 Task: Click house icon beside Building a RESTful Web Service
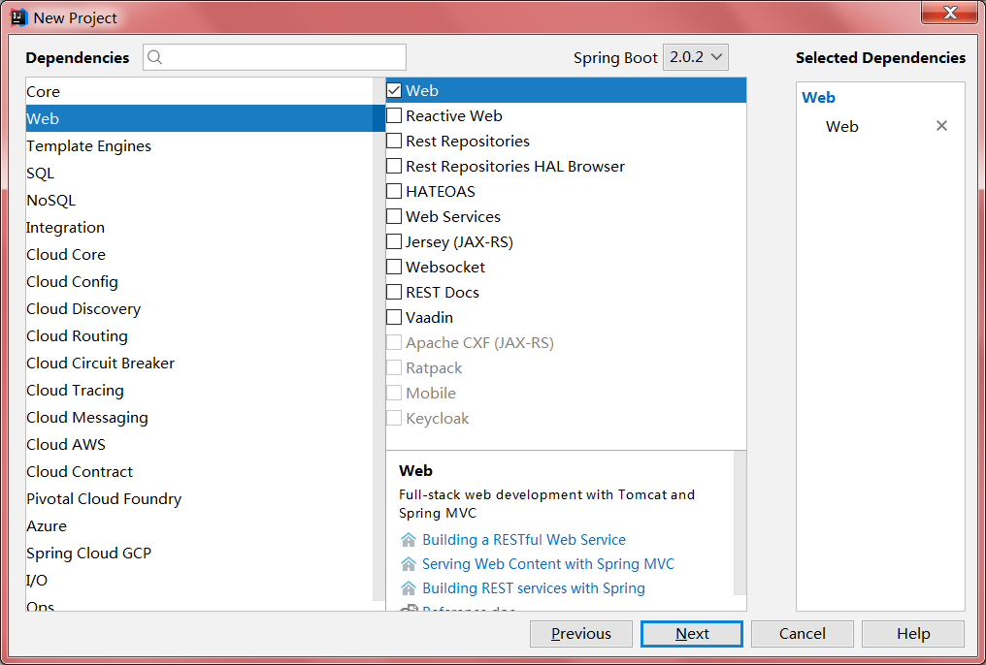[409, 540]
